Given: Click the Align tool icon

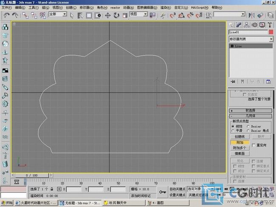Looking at the screenshot, I should pos(260,15).
